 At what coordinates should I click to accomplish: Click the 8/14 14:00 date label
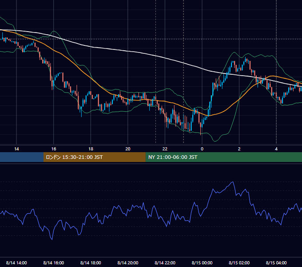point(16,263)
